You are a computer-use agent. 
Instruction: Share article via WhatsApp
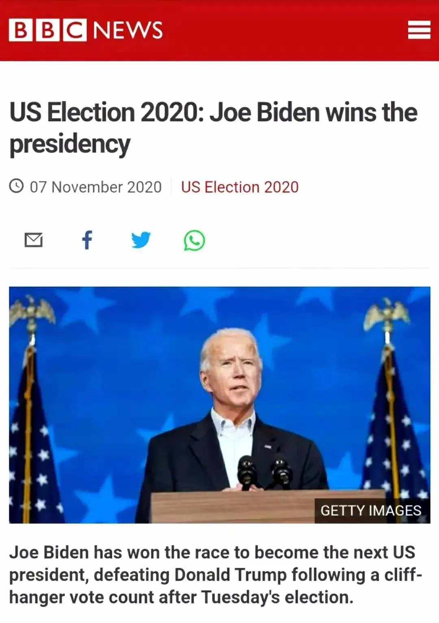(x=194, y=240)
